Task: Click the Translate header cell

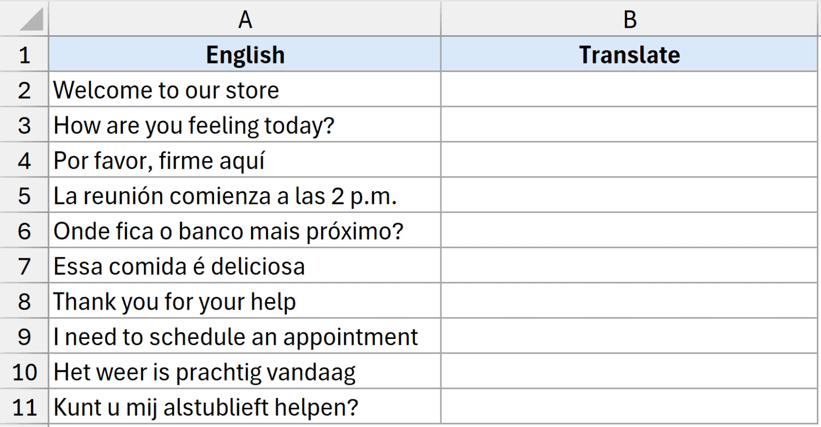Action: [630, 54]
